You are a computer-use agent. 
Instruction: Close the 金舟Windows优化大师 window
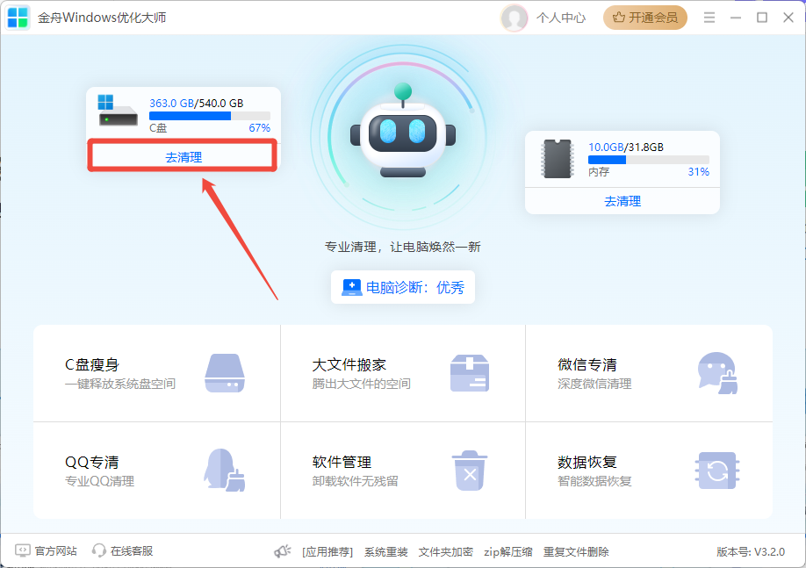788,18
